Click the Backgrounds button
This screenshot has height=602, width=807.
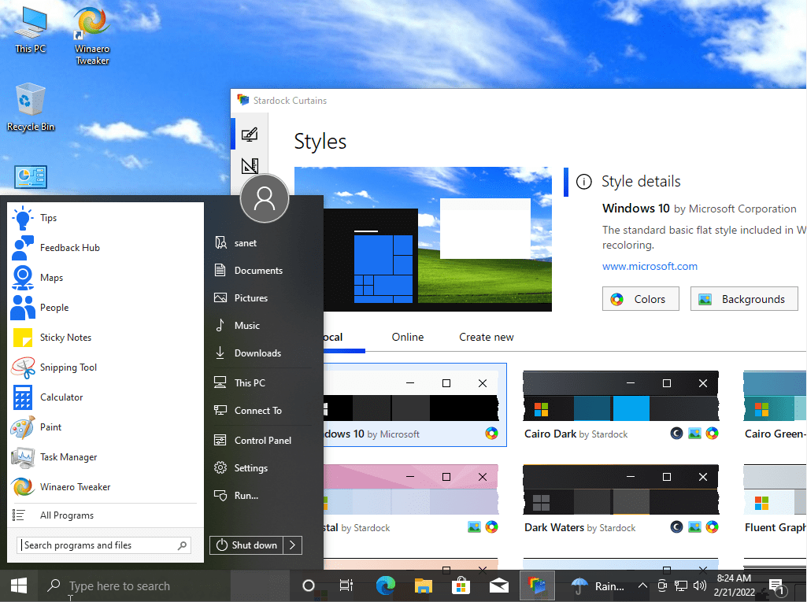tap(744, 299)
